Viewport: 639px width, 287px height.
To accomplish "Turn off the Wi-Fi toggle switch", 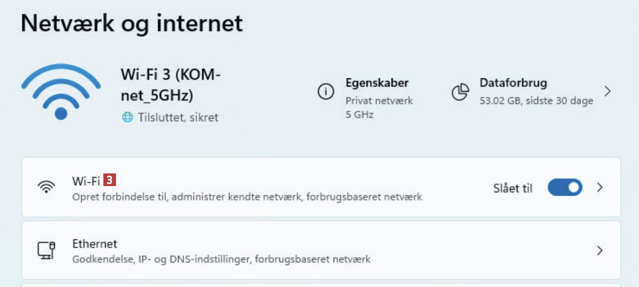I will pos(564,187).
